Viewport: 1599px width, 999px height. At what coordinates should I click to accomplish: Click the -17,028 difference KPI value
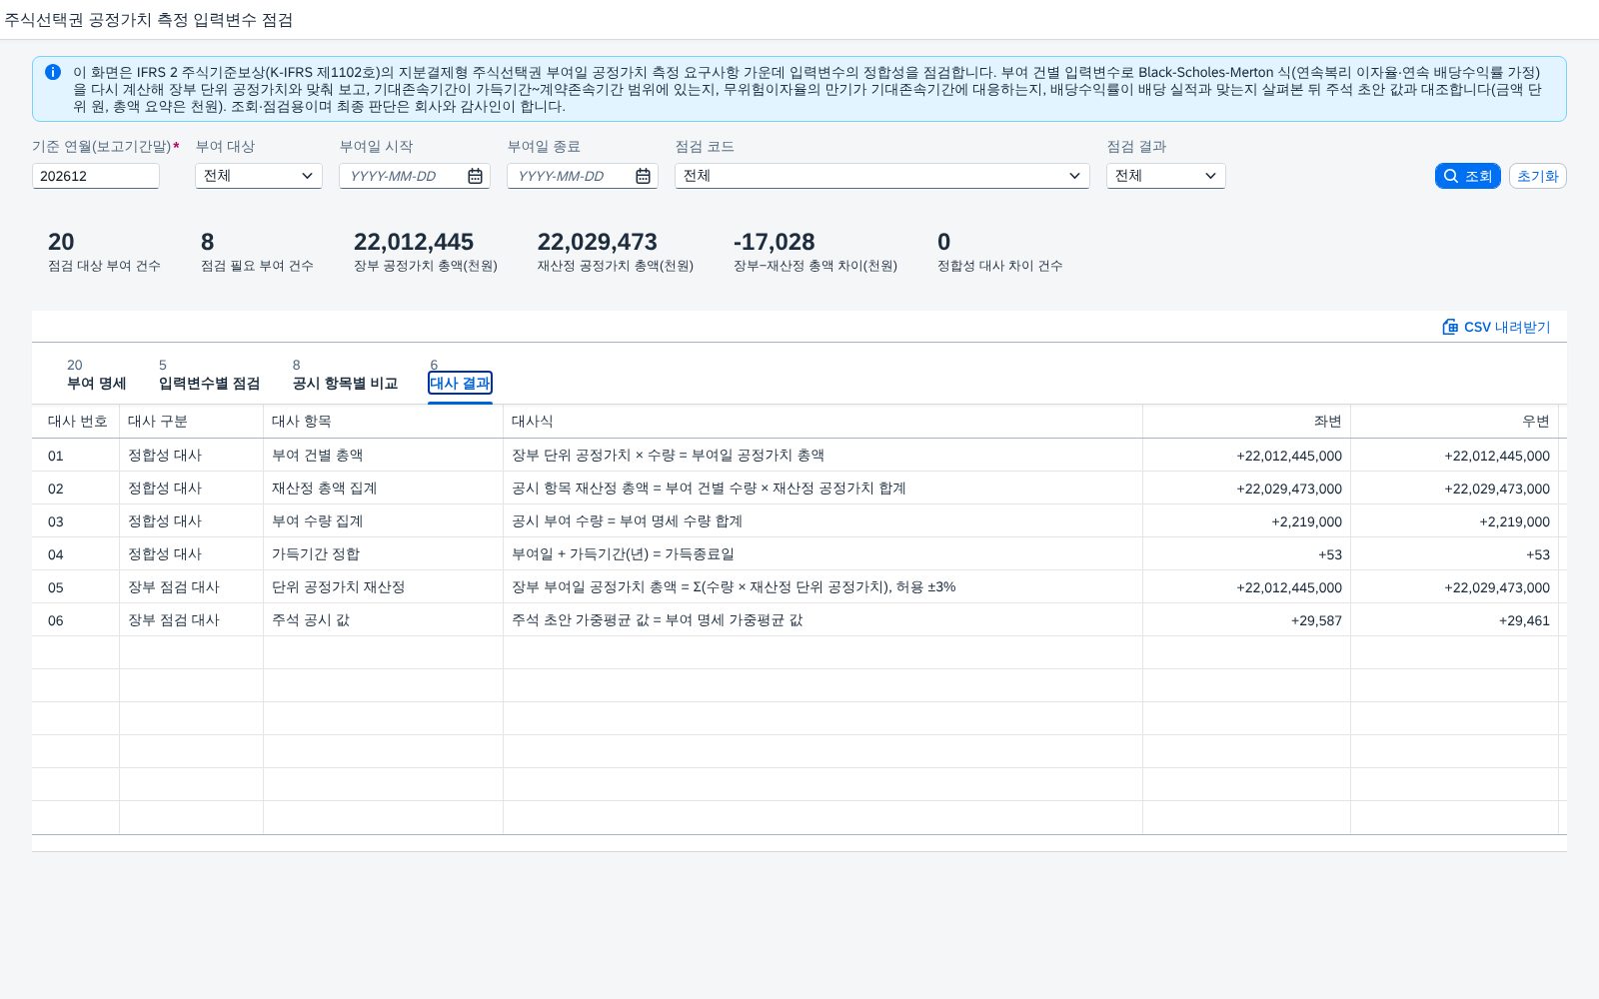[775, 242]
